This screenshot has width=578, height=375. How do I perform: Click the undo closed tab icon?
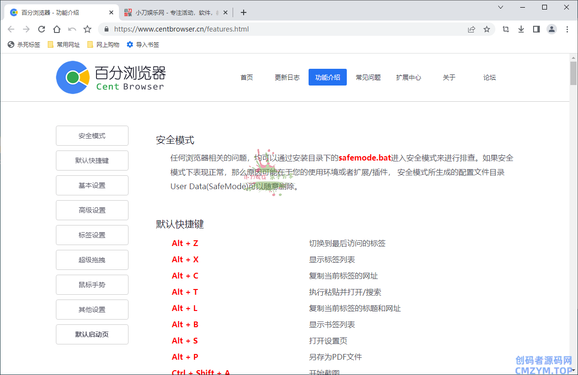coord(72,29)
